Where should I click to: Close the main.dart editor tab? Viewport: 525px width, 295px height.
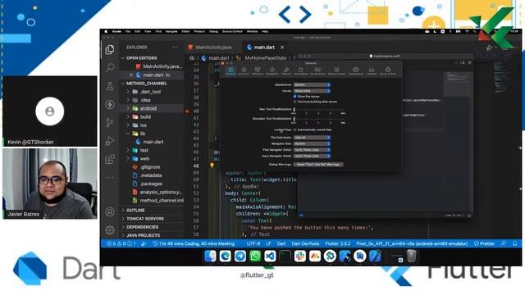282,48
